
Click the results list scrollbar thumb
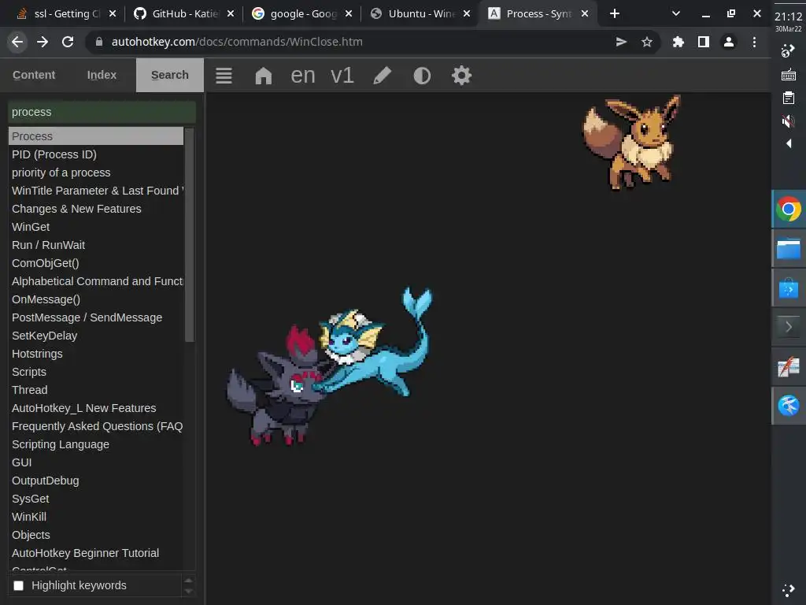189,235
